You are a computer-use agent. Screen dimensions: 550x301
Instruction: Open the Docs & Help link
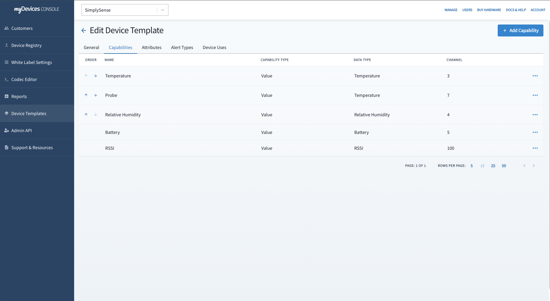coord(516,10)
